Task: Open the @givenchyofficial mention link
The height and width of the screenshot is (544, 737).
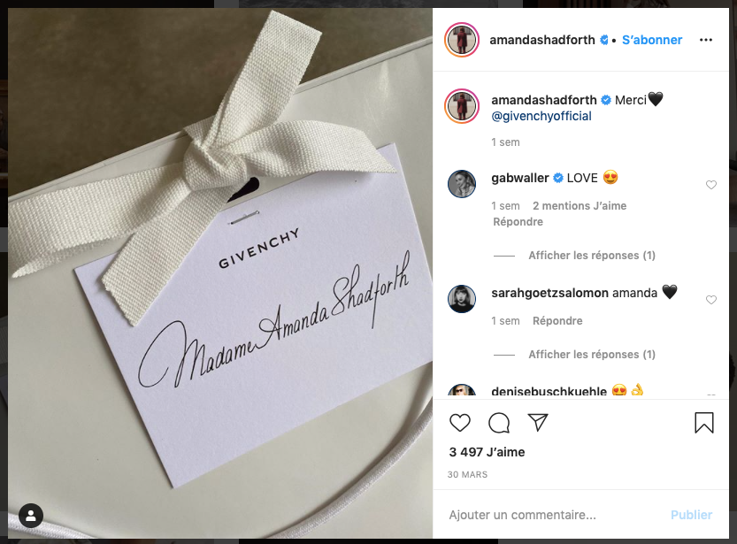Action: coord(541,116)
